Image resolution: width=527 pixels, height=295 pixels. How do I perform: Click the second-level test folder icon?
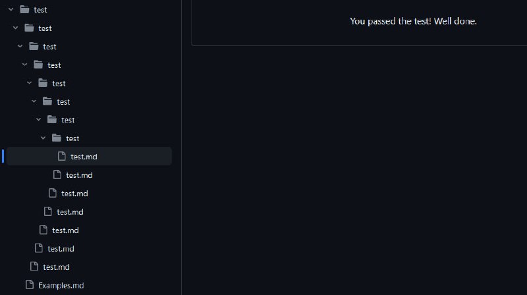click(29, 28)
